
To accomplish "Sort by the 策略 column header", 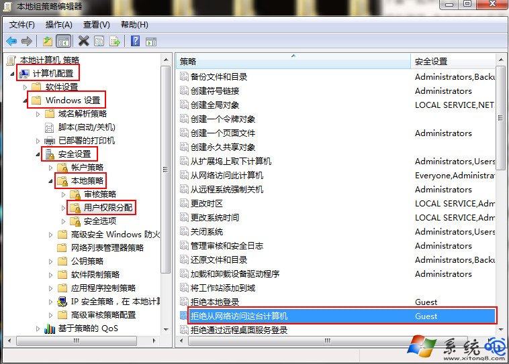I will pyautogui.click(x=293, y=61).
